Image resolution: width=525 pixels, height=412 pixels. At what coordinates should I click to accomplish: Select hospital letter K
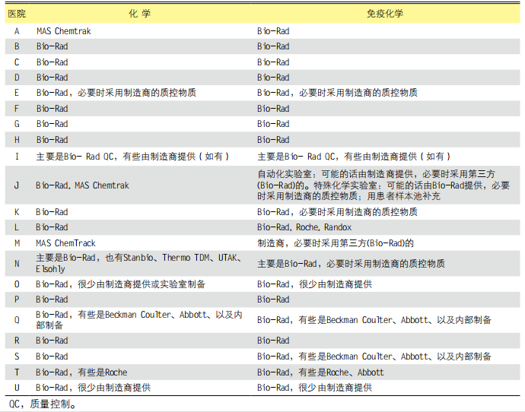point(17,212)
